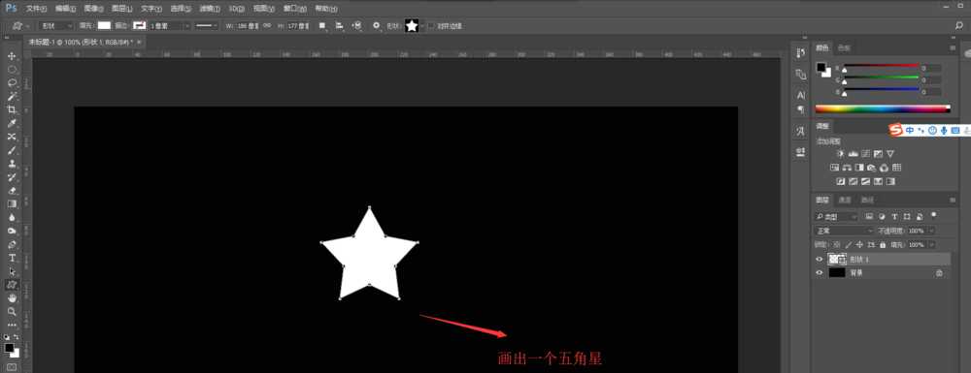Select the Elliptical Marquee tool
The image size is (971, 373).
[x=12, y=69]
